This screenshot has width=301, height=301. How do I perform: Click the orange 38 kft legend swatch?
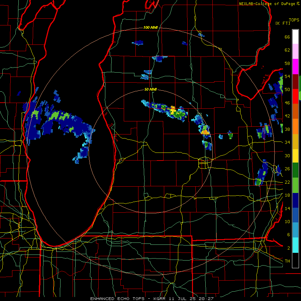[x=295, y=126]
